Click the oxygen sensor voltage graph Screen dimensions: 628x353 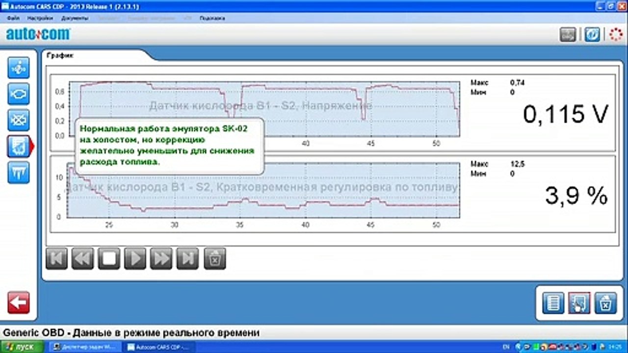click(264, 109)
